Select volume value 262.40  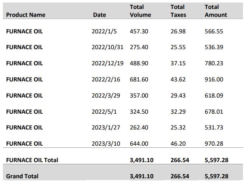coord(139,127)
